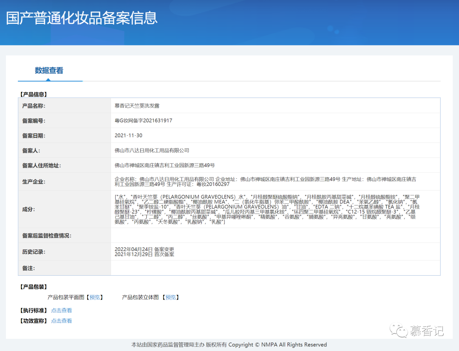Select the product name 慕香记天竺葵洗发露
This screenshot has height=351, width=459.
point(137,106)
